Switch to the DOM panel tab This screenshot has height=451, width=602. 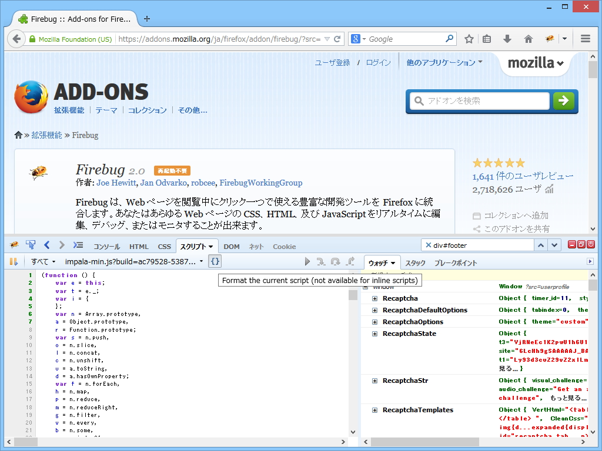click(x=231, y=246)
